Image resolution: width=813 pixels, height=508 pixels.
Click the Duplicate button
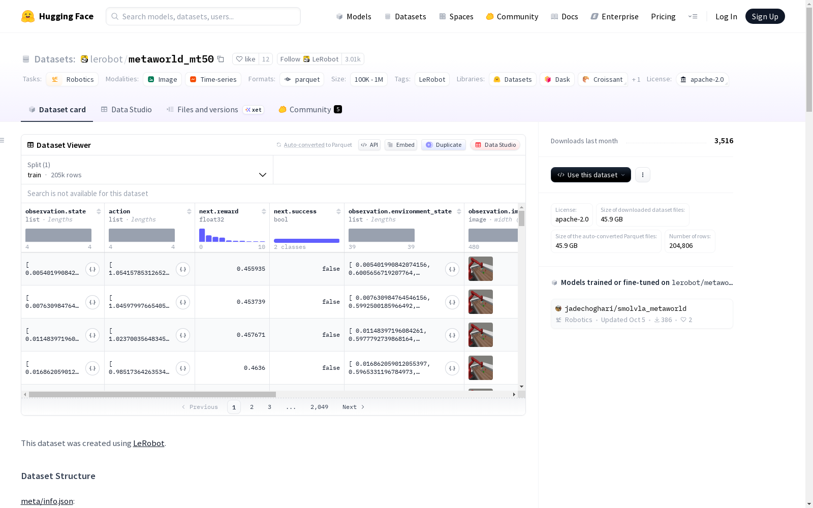coord(444,145)
